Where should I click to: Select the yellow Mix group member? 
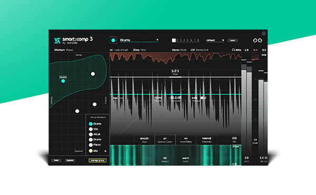click(94, 150)
